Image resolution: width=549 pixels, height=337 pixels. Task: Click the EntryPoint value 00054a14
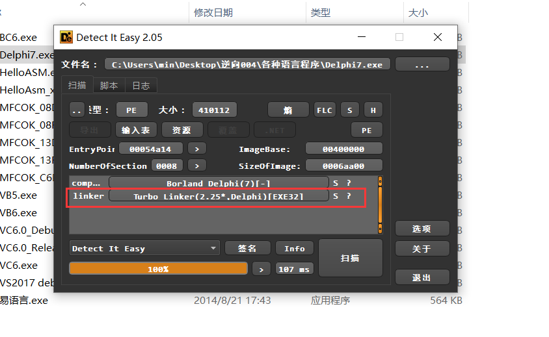click(x=150, y=149)
